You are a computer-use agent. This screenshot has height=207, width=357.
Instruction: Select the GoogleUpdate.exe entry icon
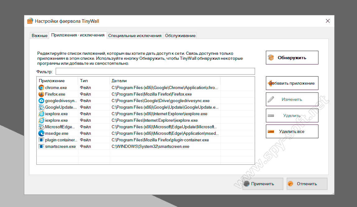[41, 107]
